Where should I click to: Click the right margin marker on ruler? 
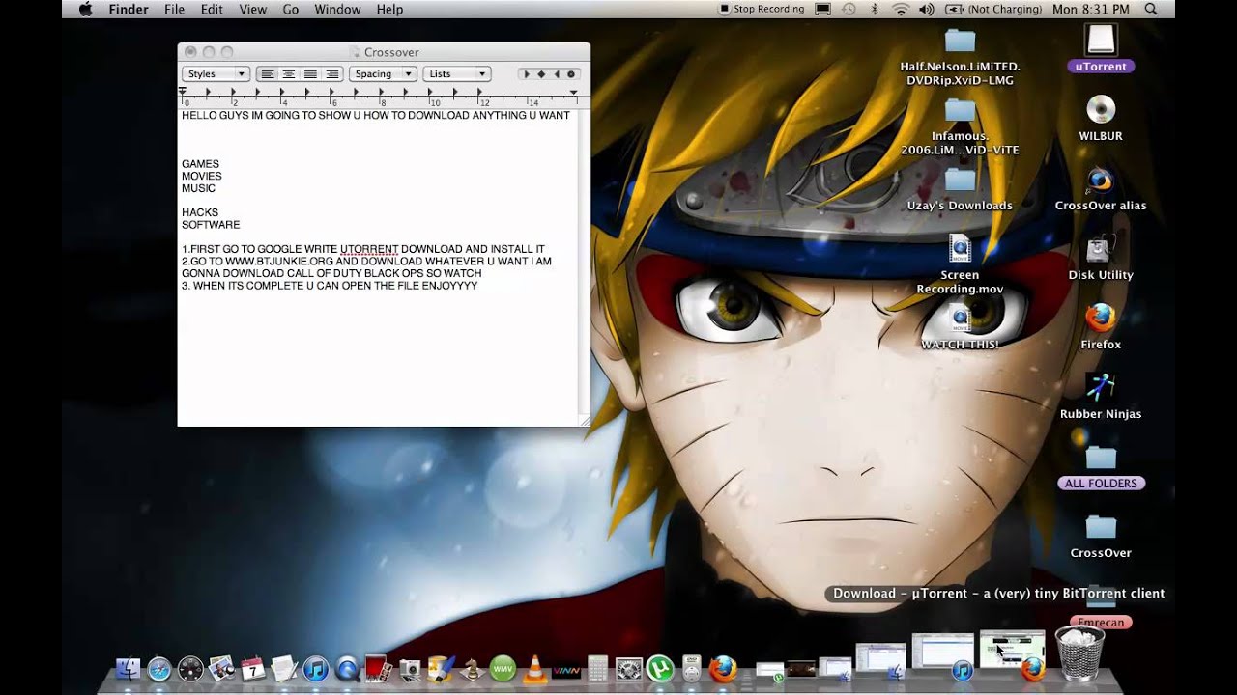pyautogui.click(x=574, y=94)
